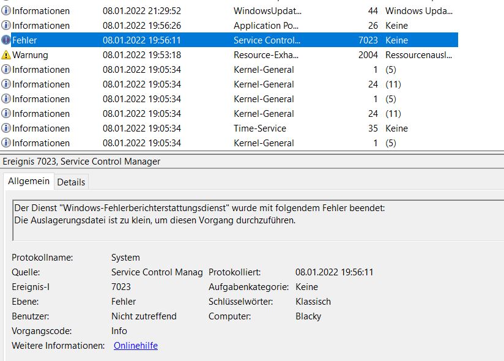Click the Computer value 'Blacky'
Screen dimensions: 504x361
tap(308, 316)
